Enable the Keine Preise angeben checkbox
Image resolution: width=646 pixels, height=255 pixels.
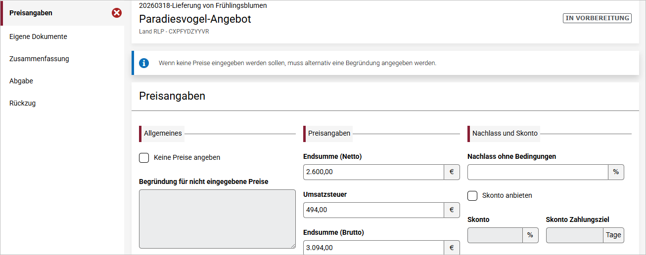[144, 158]
